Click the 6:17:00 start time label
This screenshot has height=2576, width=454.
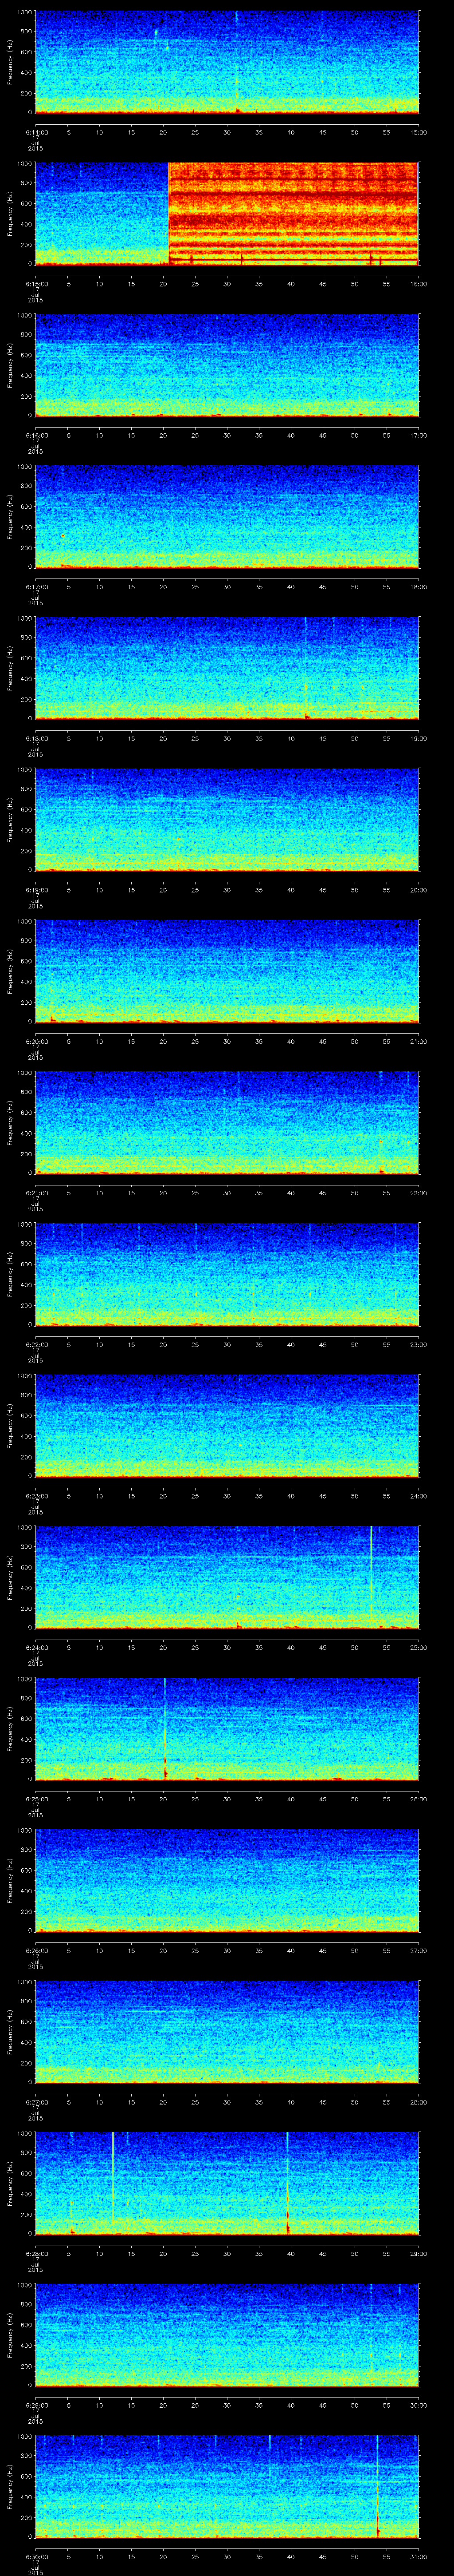36,587
